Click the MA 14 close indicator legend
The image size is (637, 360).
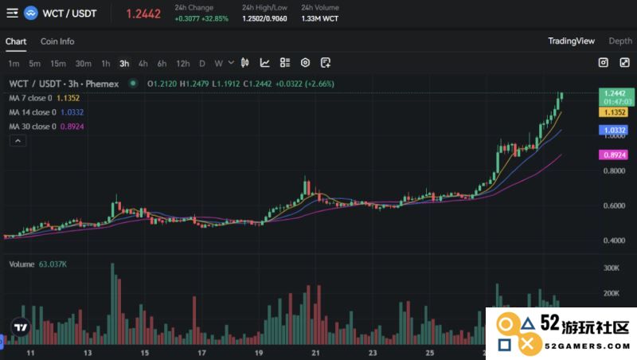pos(46,112)
